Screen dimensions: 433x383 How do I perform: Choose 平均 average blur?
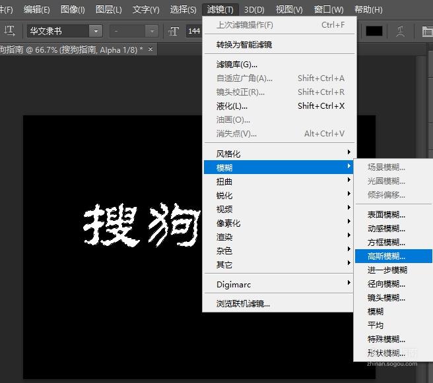tap(393, 325)
